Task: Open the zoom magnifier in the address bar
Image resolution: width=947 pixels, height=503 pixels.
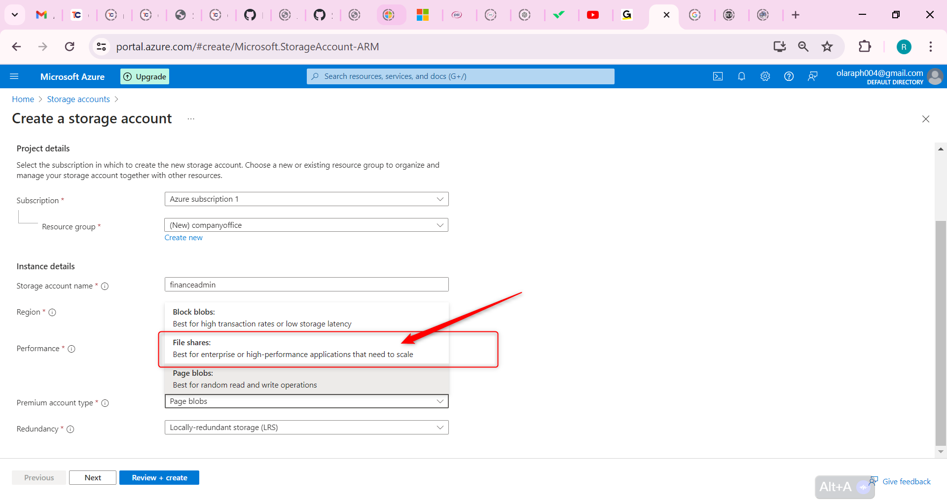Action: coord(803,47)
